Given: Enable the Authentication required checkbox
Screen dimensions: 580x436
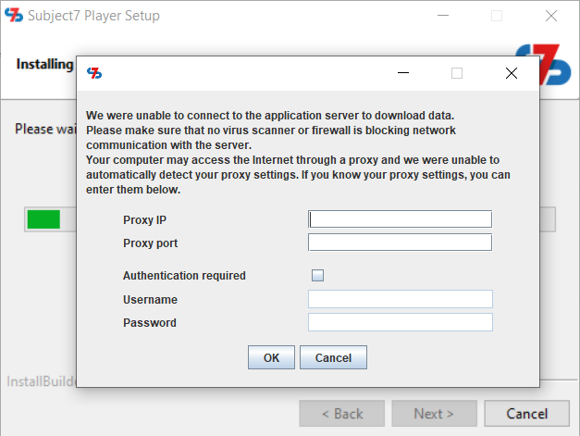Looking at the screenshot, I should pos(317,275).
